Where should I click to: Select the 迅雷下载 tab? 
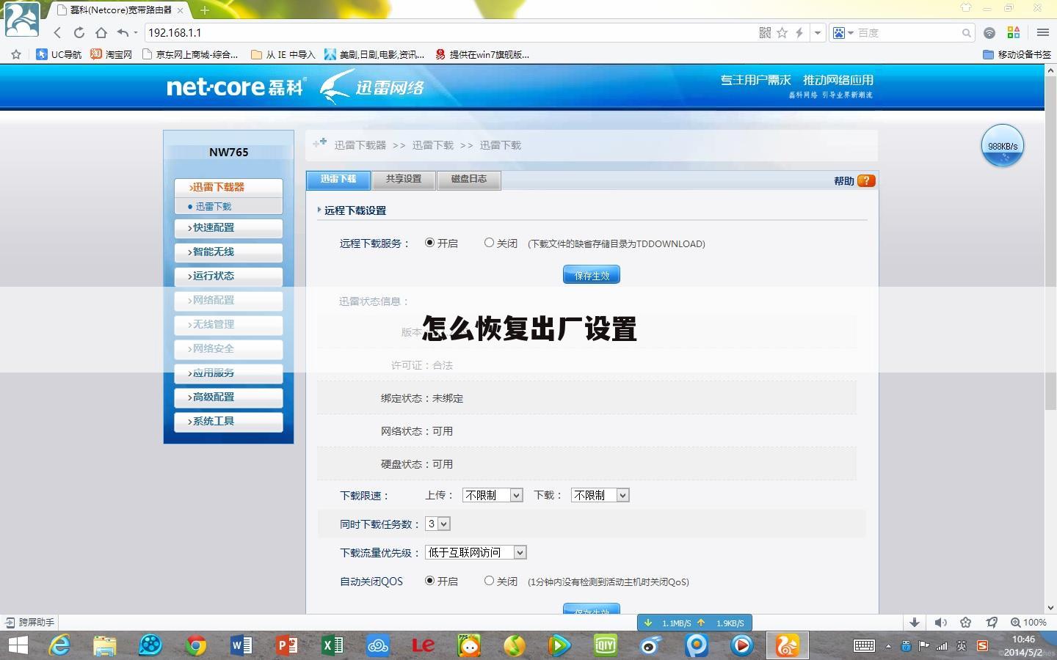338,180
